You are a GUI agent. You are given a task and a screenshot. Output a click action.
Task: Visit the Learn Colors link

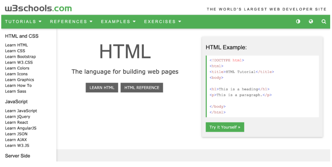17,68
